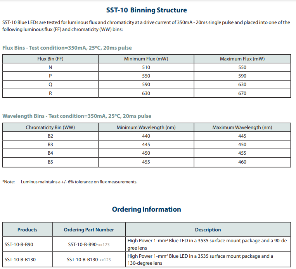
Task: Select chromaticity bin cell 'B5'
Action: 50,162
